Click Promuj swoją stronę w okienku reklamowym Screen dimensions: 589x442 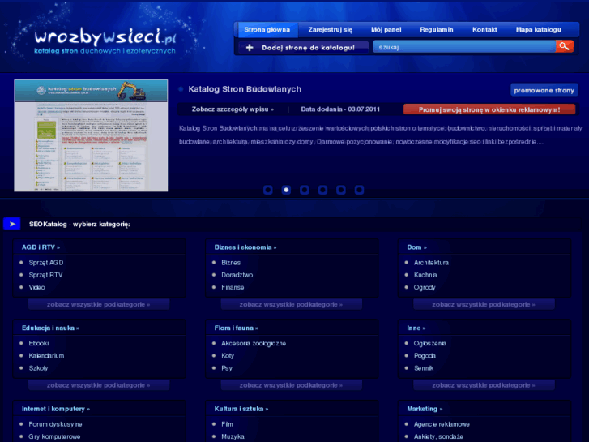[489, 109]
